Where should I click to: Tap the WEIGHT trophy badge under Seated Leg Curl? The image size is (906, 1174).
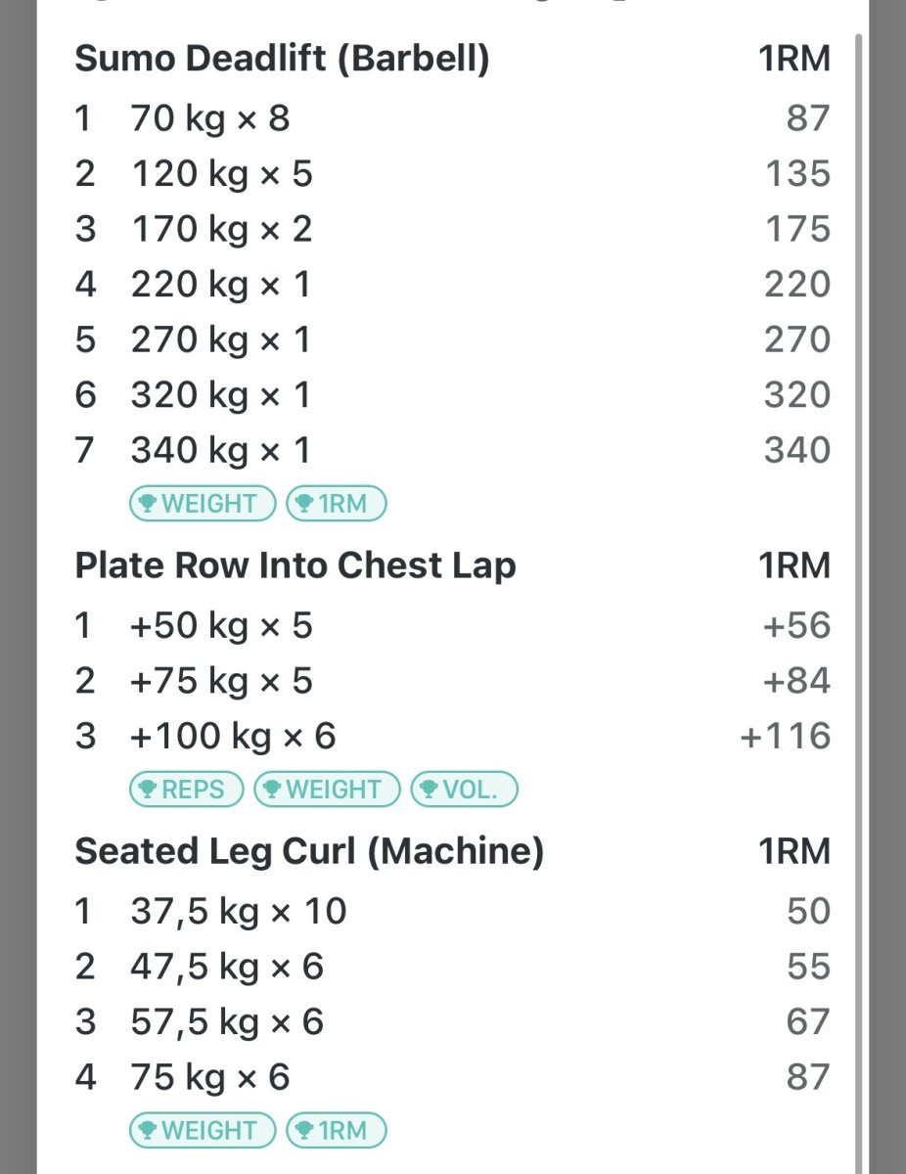click(203, 1130)
